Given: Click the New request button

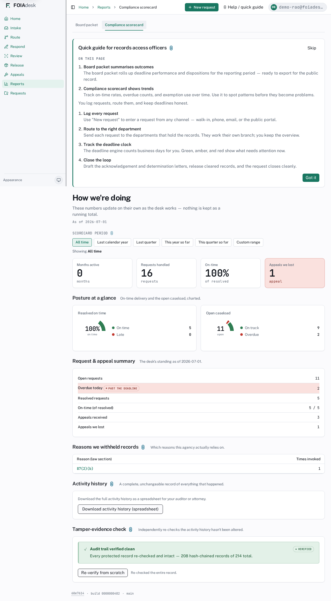Looking at the screenshot, I should [202, 7].
